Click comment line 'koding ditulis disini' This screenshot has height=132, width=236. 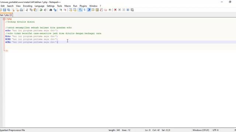pyautogui.click(x=20, y=22)
